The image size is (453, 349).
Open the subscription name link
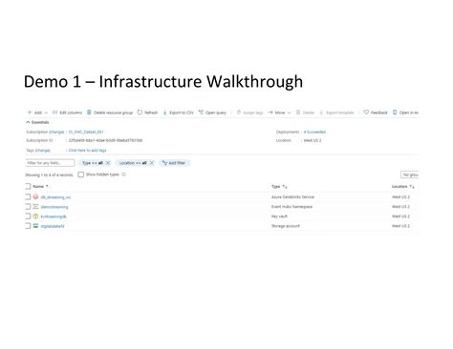click(86, 132)
